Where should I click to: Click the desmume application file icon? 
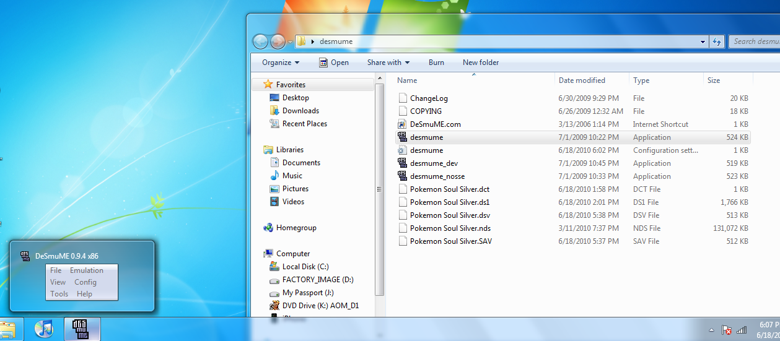point(402,137)
